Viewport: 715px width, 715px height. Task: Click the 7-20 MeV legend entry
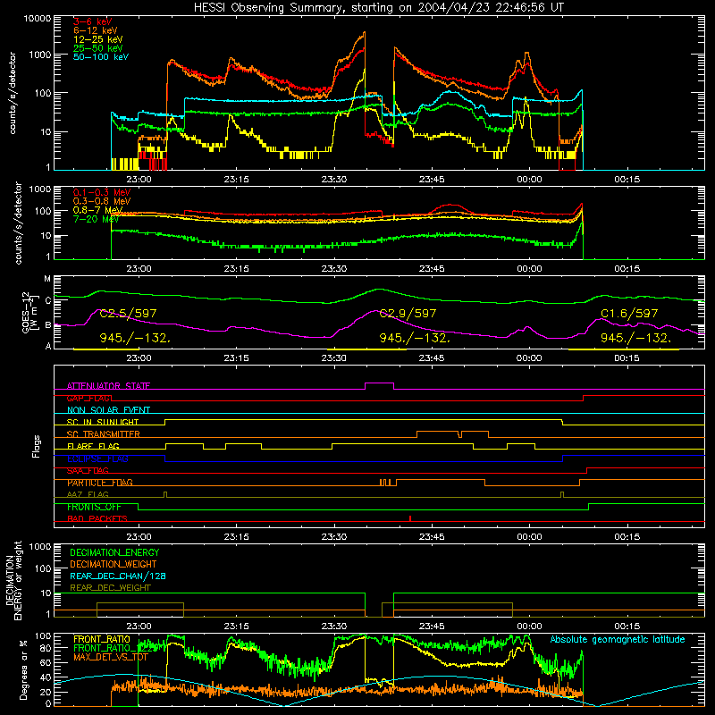point(97,219)
